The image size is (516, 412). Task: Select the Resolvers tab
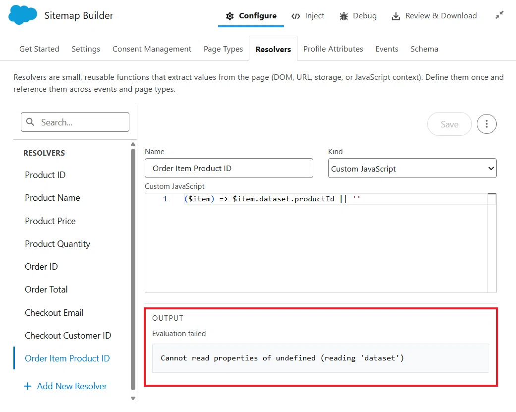273,49
